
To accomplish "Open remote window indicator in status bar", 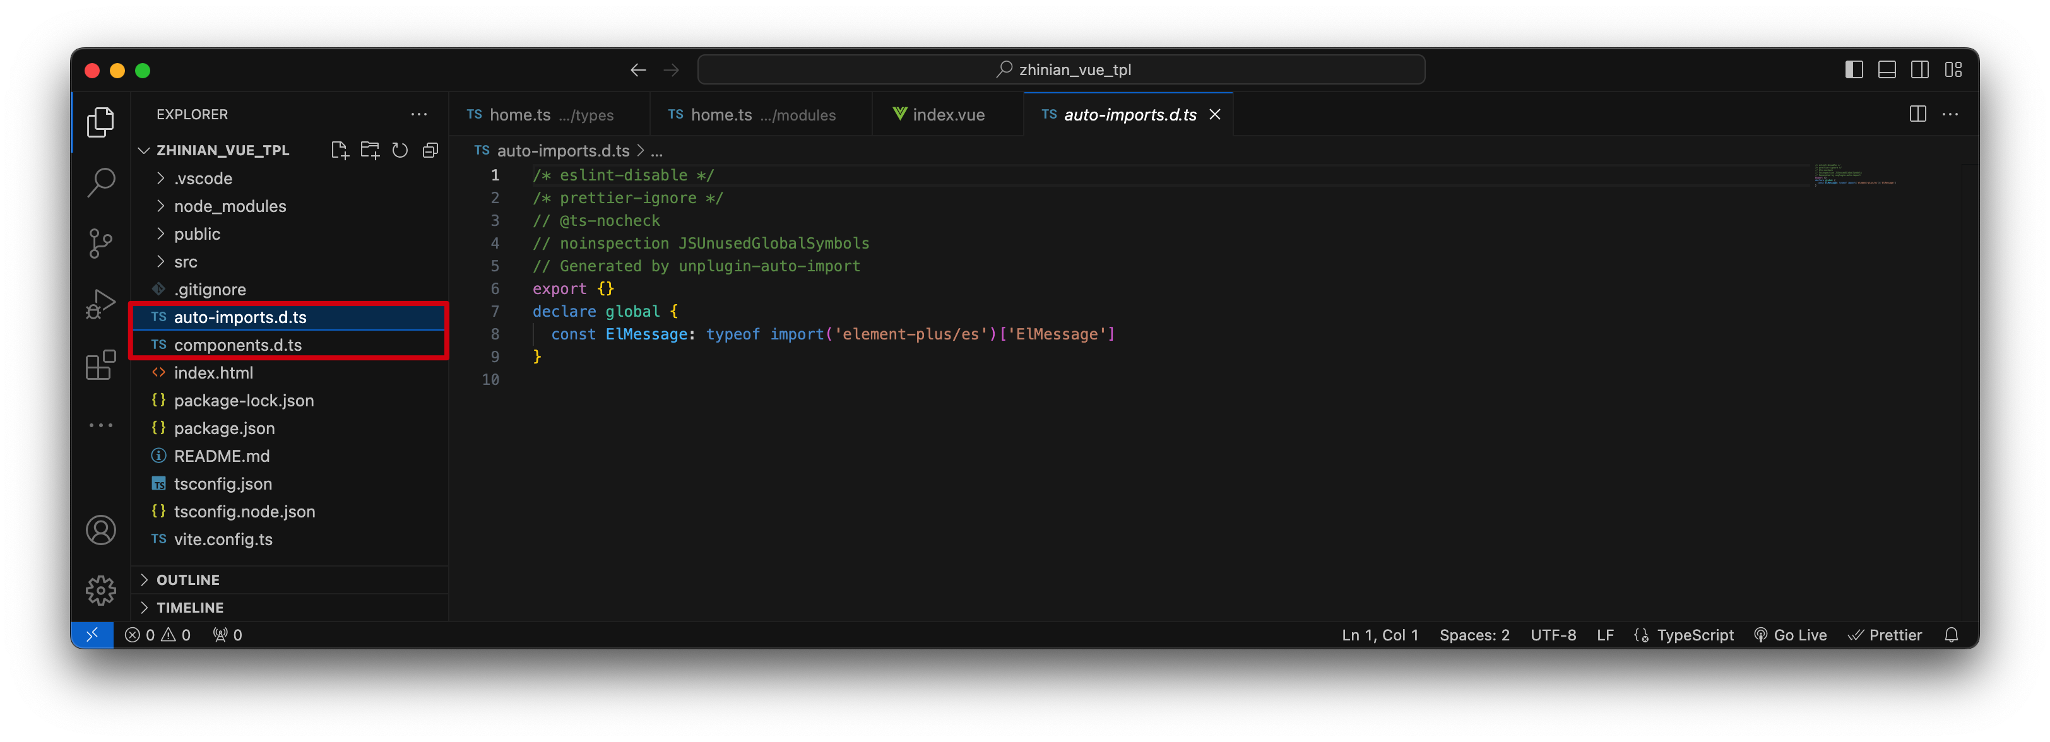I will (92, 635).
